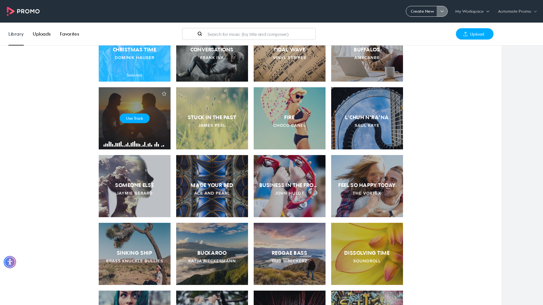The width and height of the screenshot is (543, 305).
Task: Expand the Create New dropdown arrow
Action: click(x=442, y=11)
